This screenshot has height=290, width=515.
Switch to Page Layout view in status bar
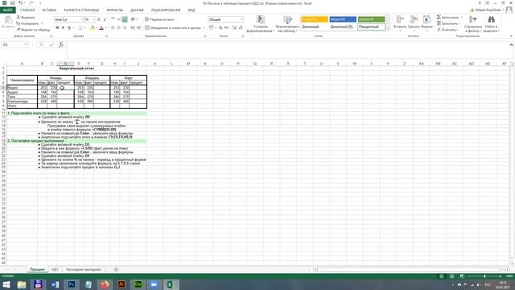coord(451,276)
